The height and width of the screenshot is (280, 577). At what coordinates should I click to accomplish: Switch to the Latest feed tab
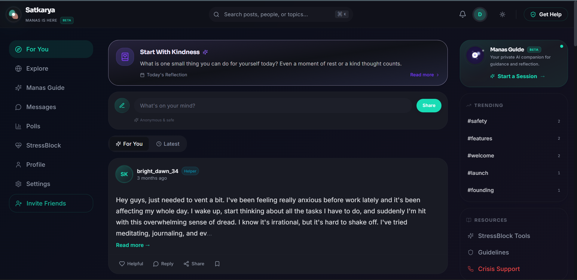tap(168, 144)
